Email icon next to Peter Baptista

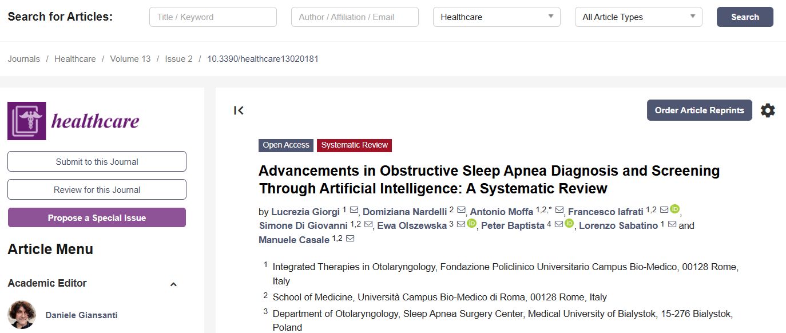coord(558,224)
